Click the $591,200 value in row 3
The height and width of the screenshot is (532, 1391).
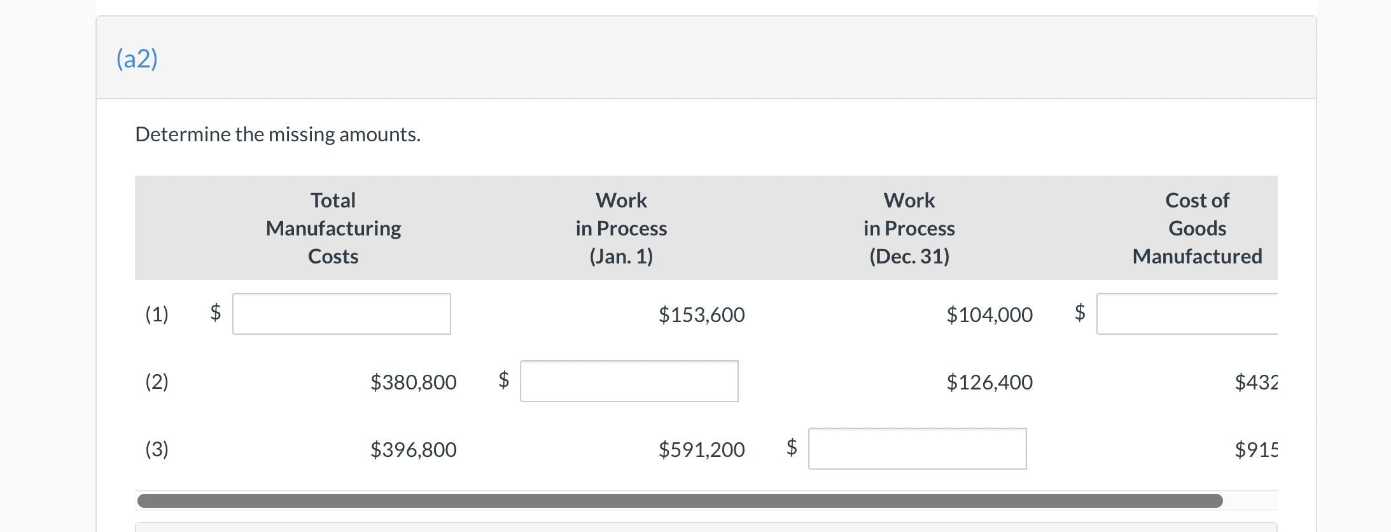coord(702,449)
